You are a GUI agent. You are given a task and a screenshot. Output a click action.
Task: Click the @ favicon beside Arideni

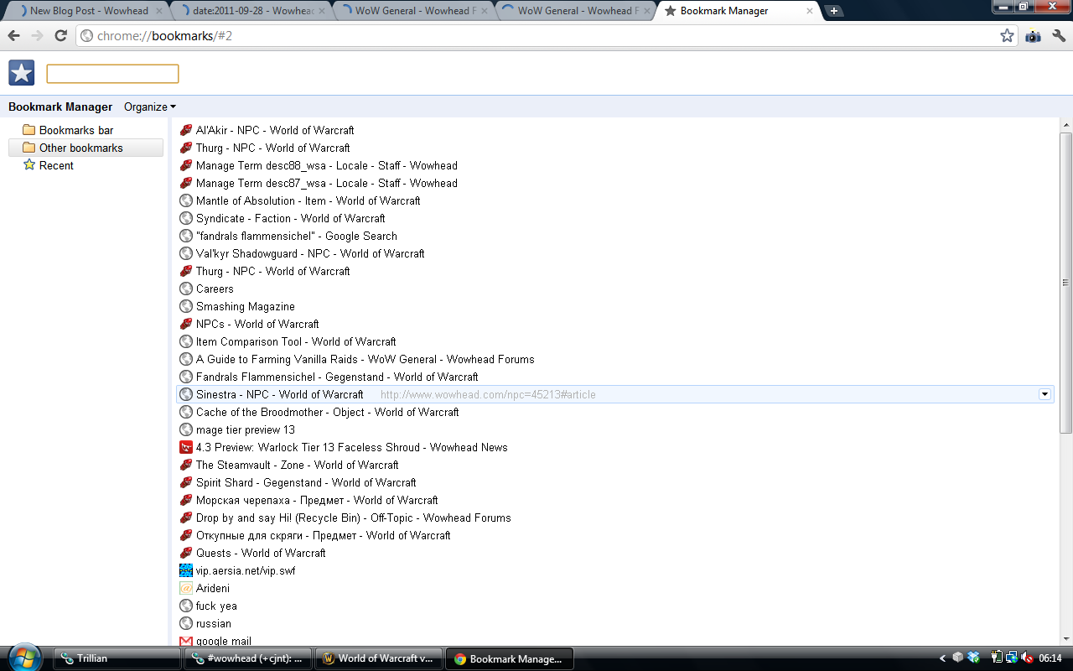coord(186,588)
